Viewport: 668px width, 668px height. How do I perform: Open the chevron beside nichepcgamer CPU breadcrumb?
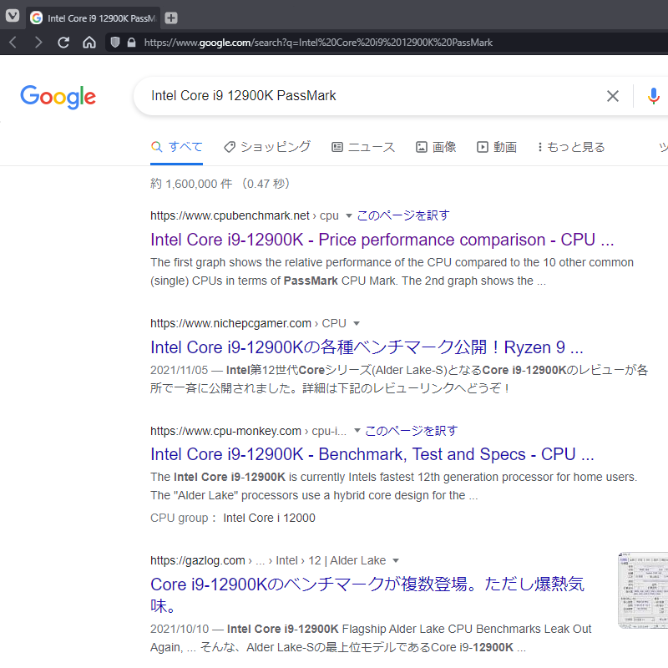[357, 322]
